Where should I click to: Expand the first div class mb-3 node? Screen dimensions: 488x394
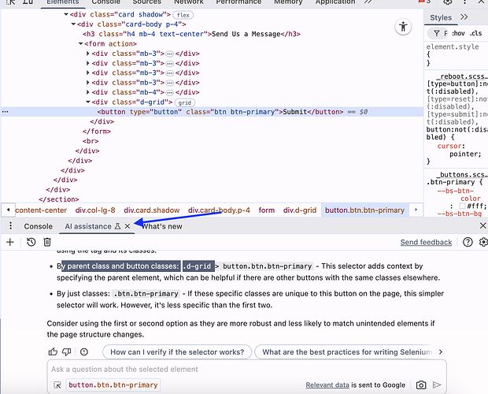88,54
